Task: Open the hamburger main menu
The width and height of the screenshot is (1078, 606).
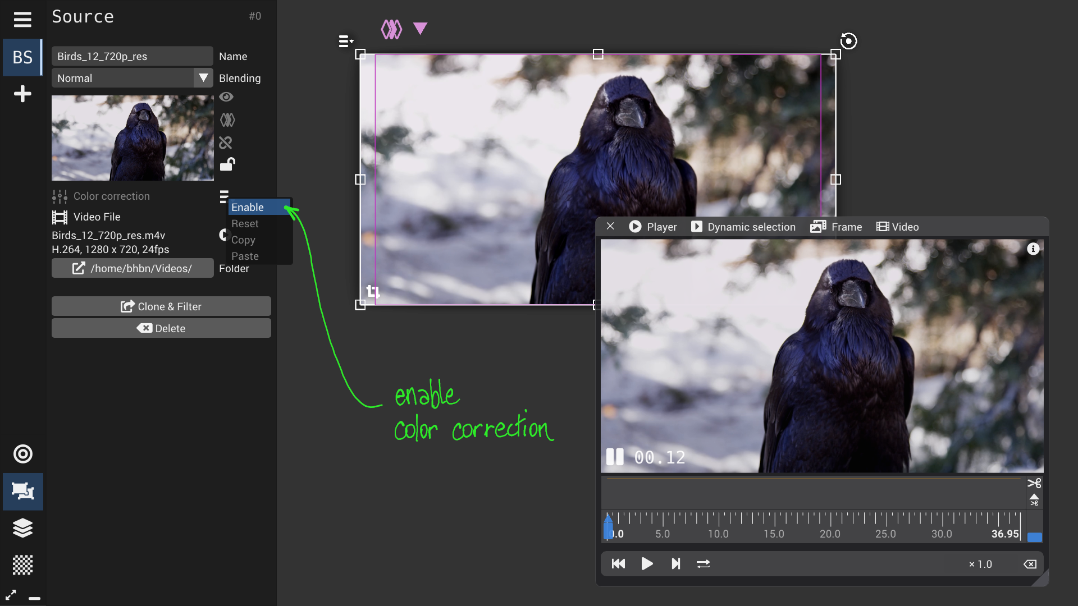Action: pos(22,19)
